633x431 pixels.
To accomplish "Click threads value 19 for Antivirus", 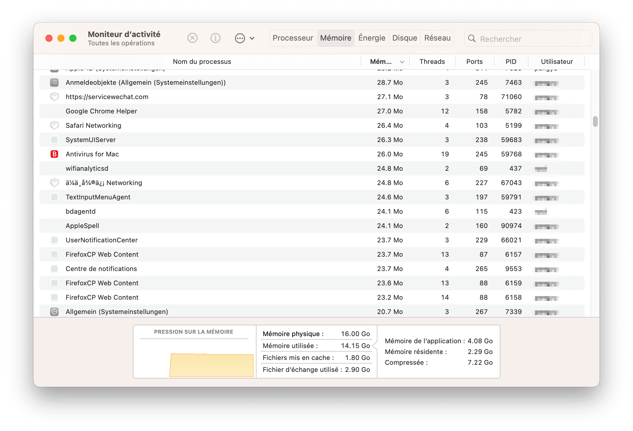I will [445, 154].
